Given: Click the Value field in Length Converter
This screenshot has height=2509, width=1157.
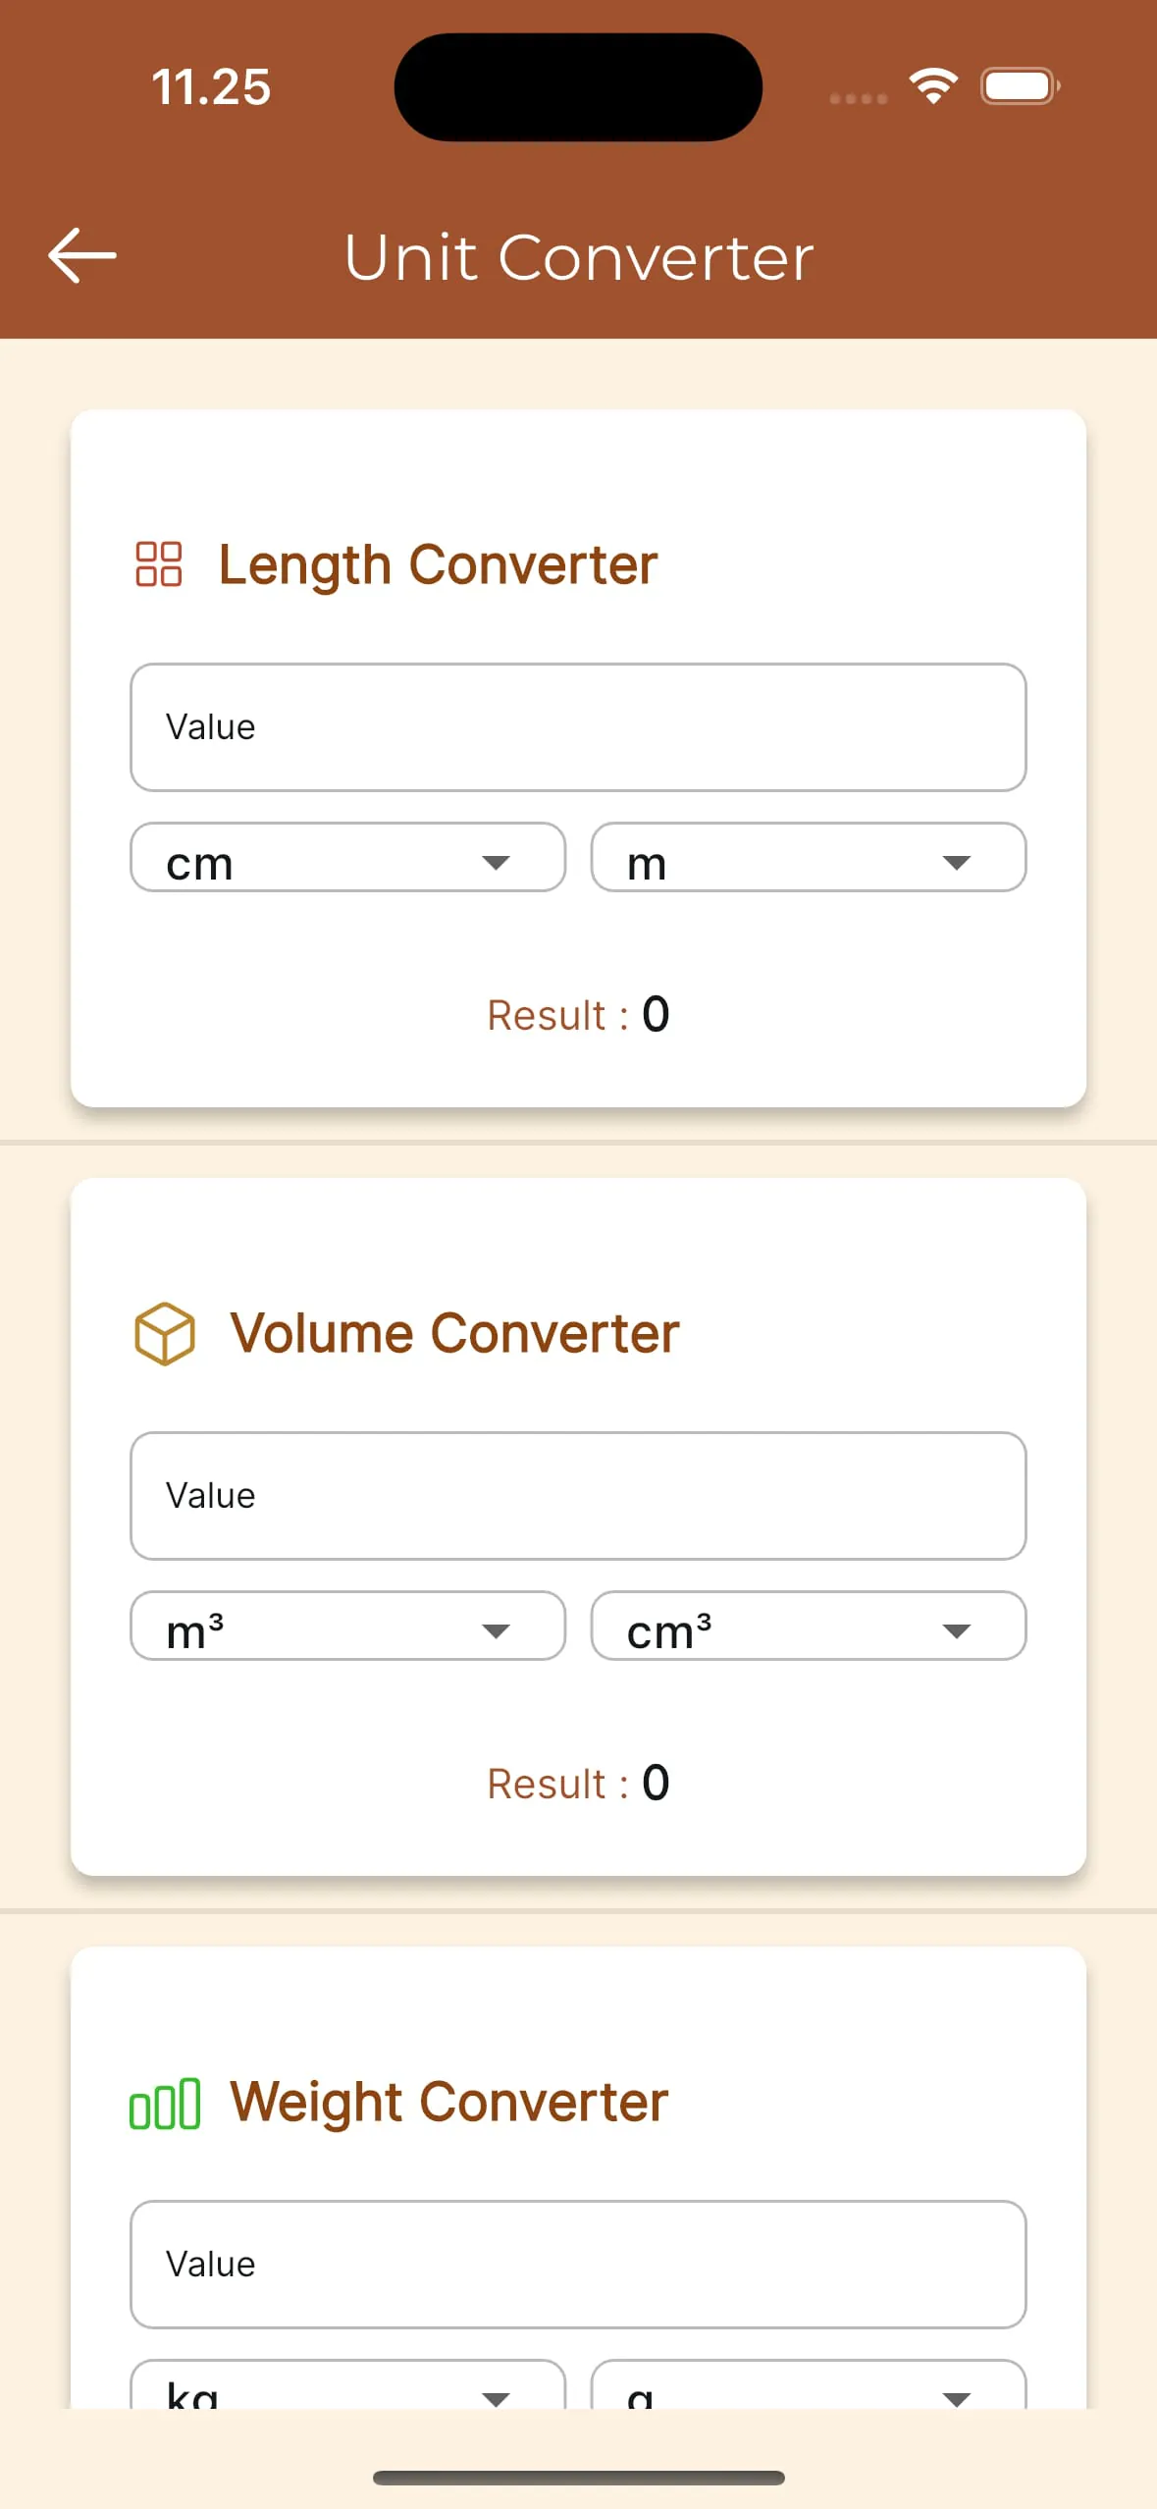Looking at the screenshot, I should tap(577, 727).
